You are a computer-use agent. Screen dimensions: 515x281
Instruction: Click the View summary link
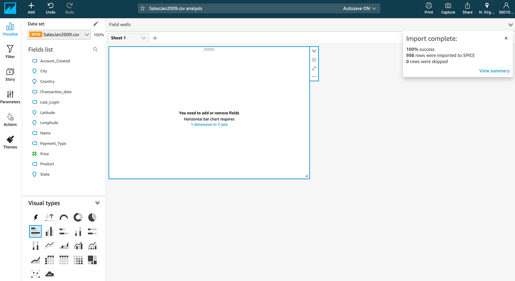click(x=494, y=71)
